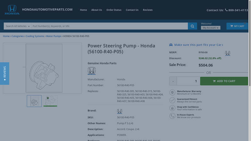Open the Reviews side tab
This screenshot has height=141, width=251.
[4, 74]
